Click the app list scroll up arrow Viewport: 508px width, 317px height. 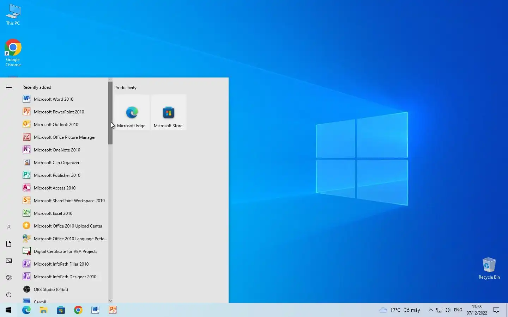[110, 80]
